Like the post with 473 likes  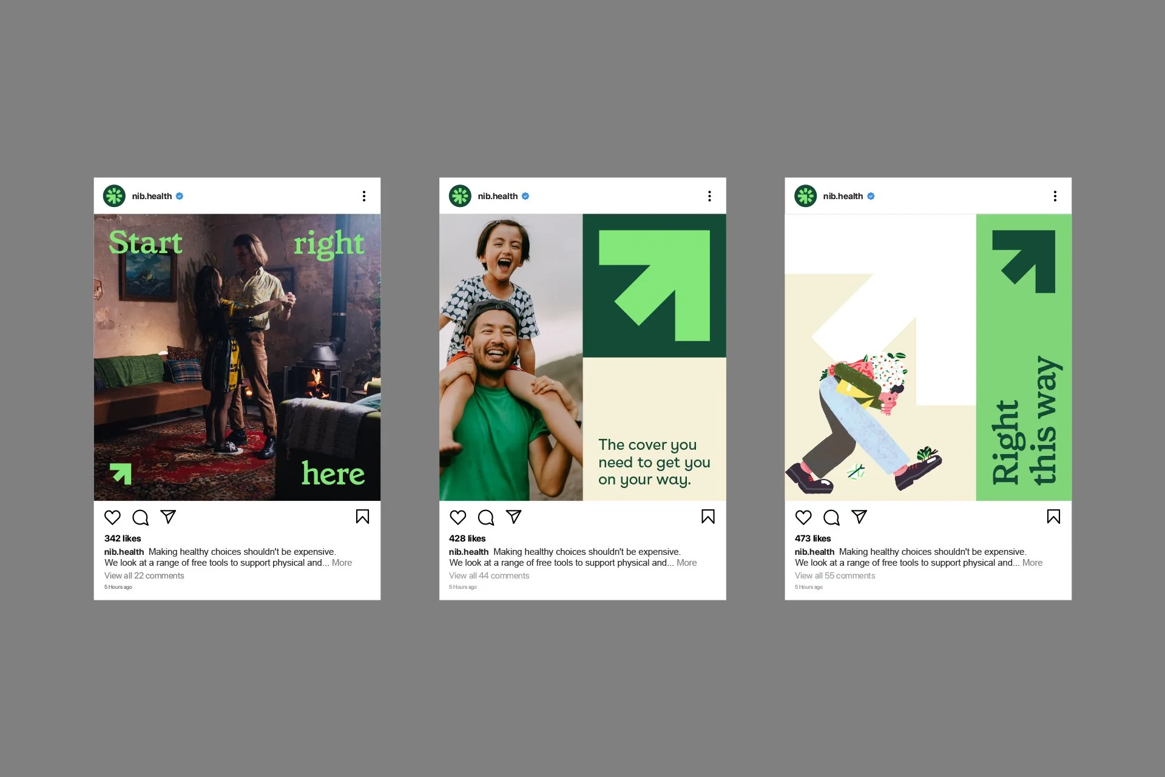(803, 517)
